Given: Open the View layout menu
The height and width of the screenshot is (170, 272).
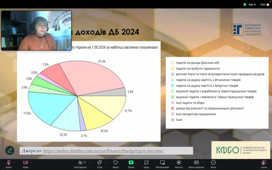Looking at the screenshot, I should point(264,4).
